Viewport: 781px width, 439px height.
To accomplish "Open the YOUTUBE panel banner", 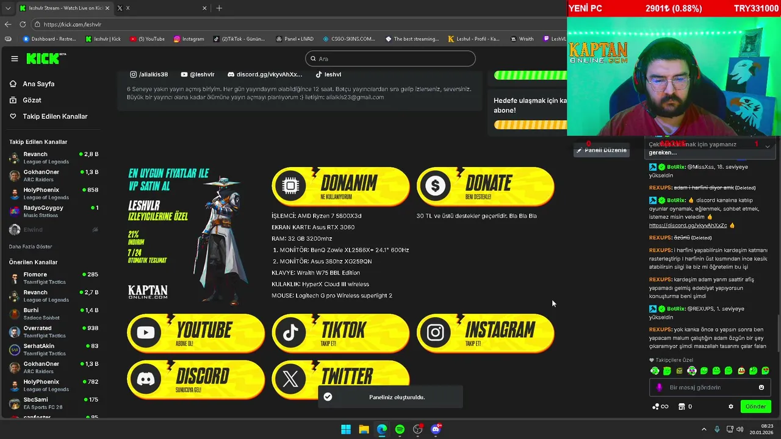I will click(x=196, y=334).
